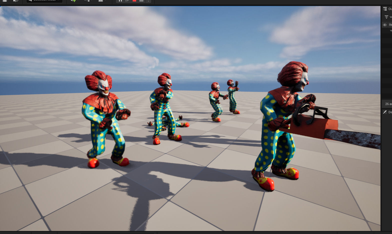
Task: Switch to the Outliner panel tab
Action: point(387,9)
